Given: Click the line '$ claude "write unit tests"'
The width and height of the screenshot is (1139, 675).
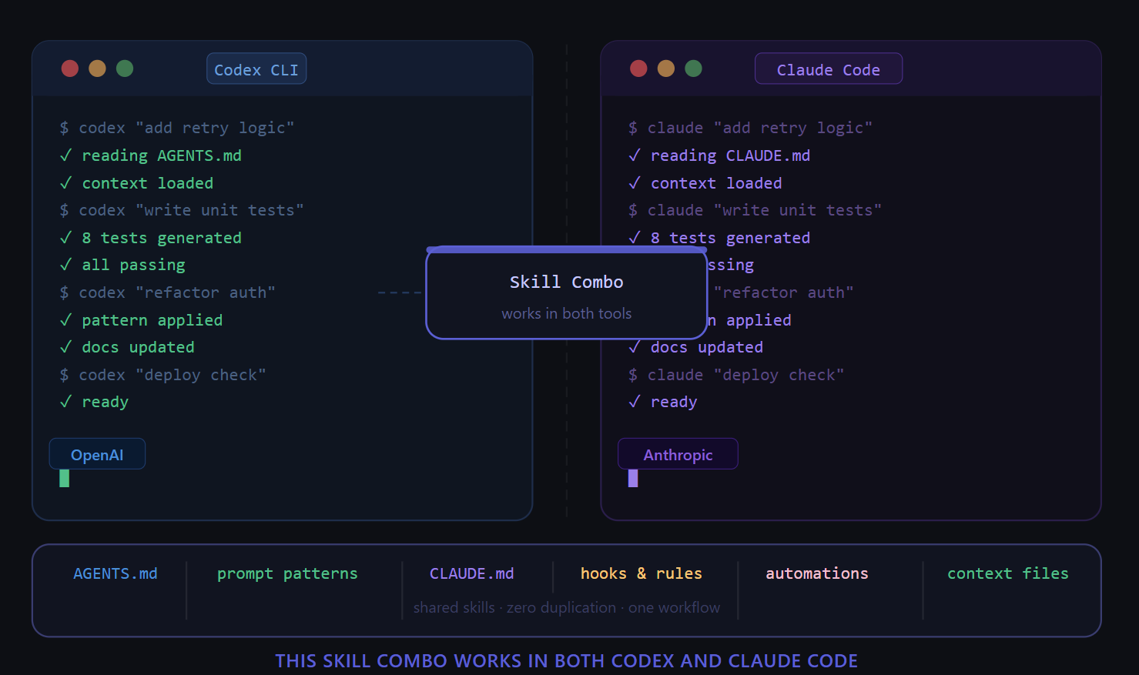Looking at the screenshot, I should pyautogui.click(x=755, y=210).
